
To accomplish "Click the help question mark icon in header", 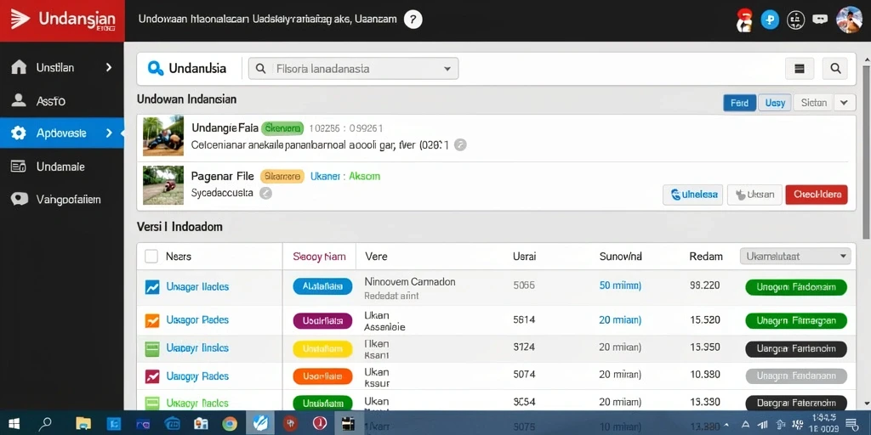I will pyautogui.click(x=413, y=20).
